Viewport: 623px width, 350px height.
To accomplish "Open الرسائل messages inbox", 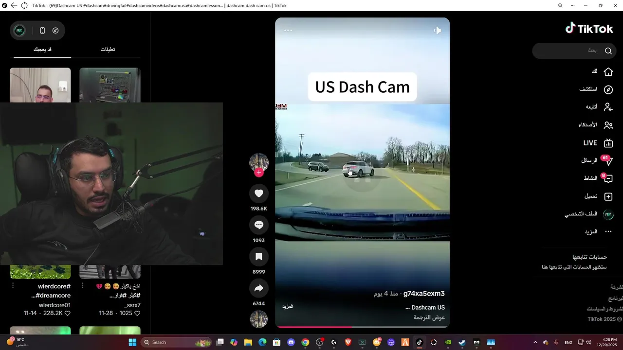I will pos(597,160).
